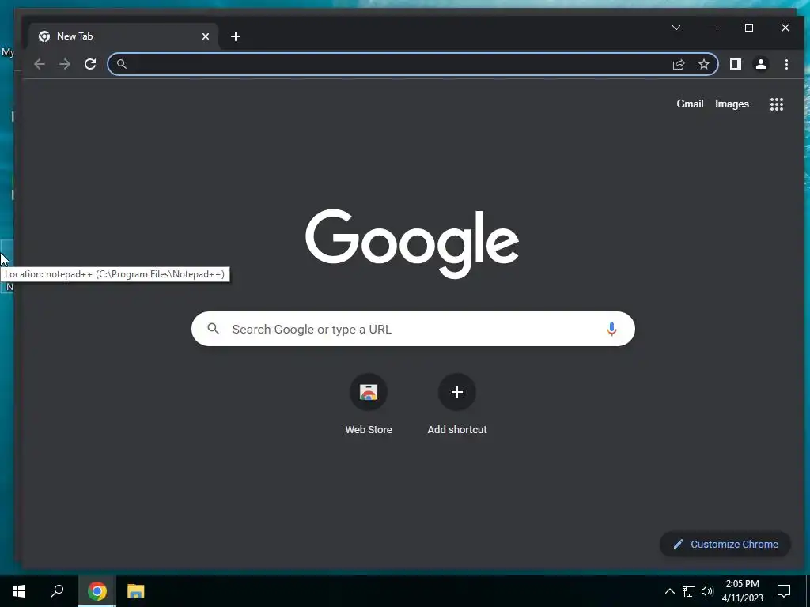Click the Chrome back navigation arrow
The width and height of the screenshot is (810, 607).
[x=40, y=64]
